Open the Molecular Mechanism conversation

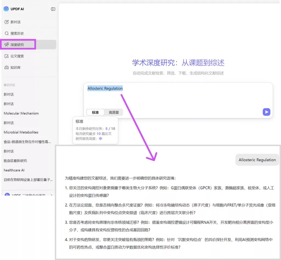21,113
